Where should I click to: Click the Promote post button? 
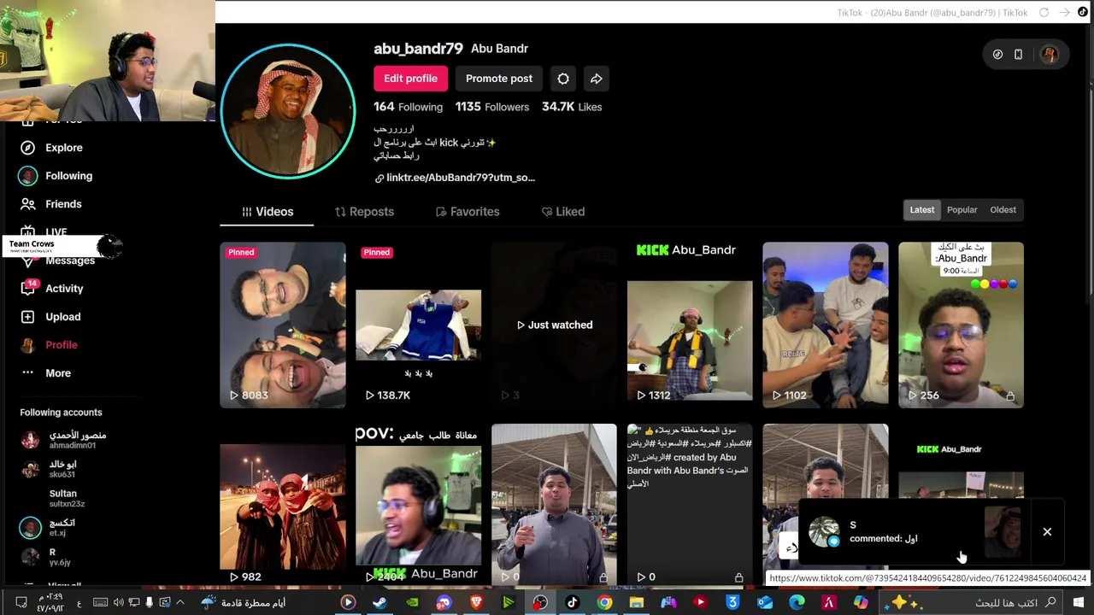click(x=499, y=79)
